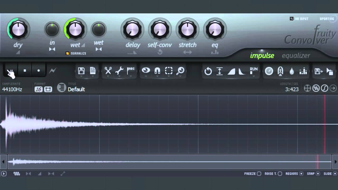Click the overview waveform scrollbar
338x190 pixels.
(x=169, y=162)
